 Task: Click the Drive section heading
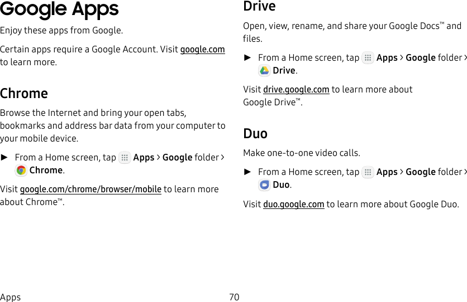pyautogui.click(x=259, y=6)
